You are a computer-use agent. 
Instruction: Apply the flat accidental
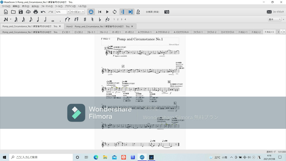coord(100,19)
